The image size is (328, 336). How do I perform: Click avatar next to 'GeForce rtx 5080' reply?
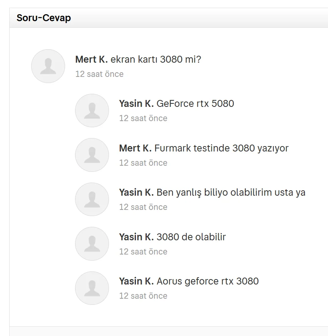pos(92,111)
